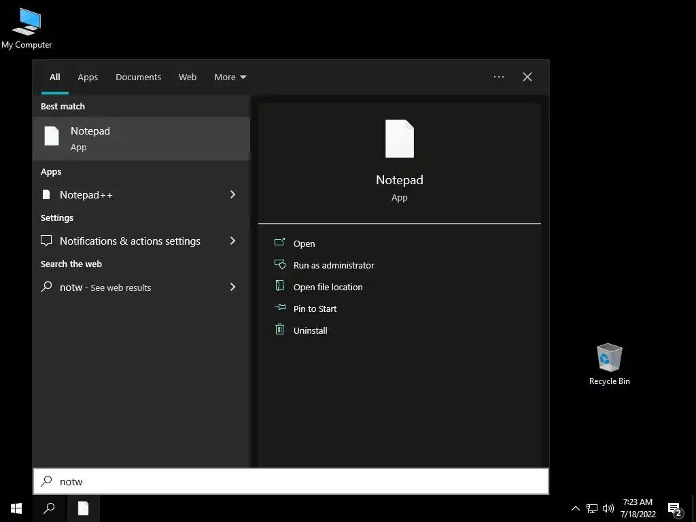Click the Notepad best match file icon
Viewport: 696px width, 522px height.
52,136
